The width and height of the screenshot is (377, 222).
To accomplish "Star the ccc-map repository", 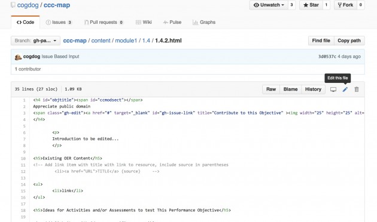I will click(x=311, y=5).
